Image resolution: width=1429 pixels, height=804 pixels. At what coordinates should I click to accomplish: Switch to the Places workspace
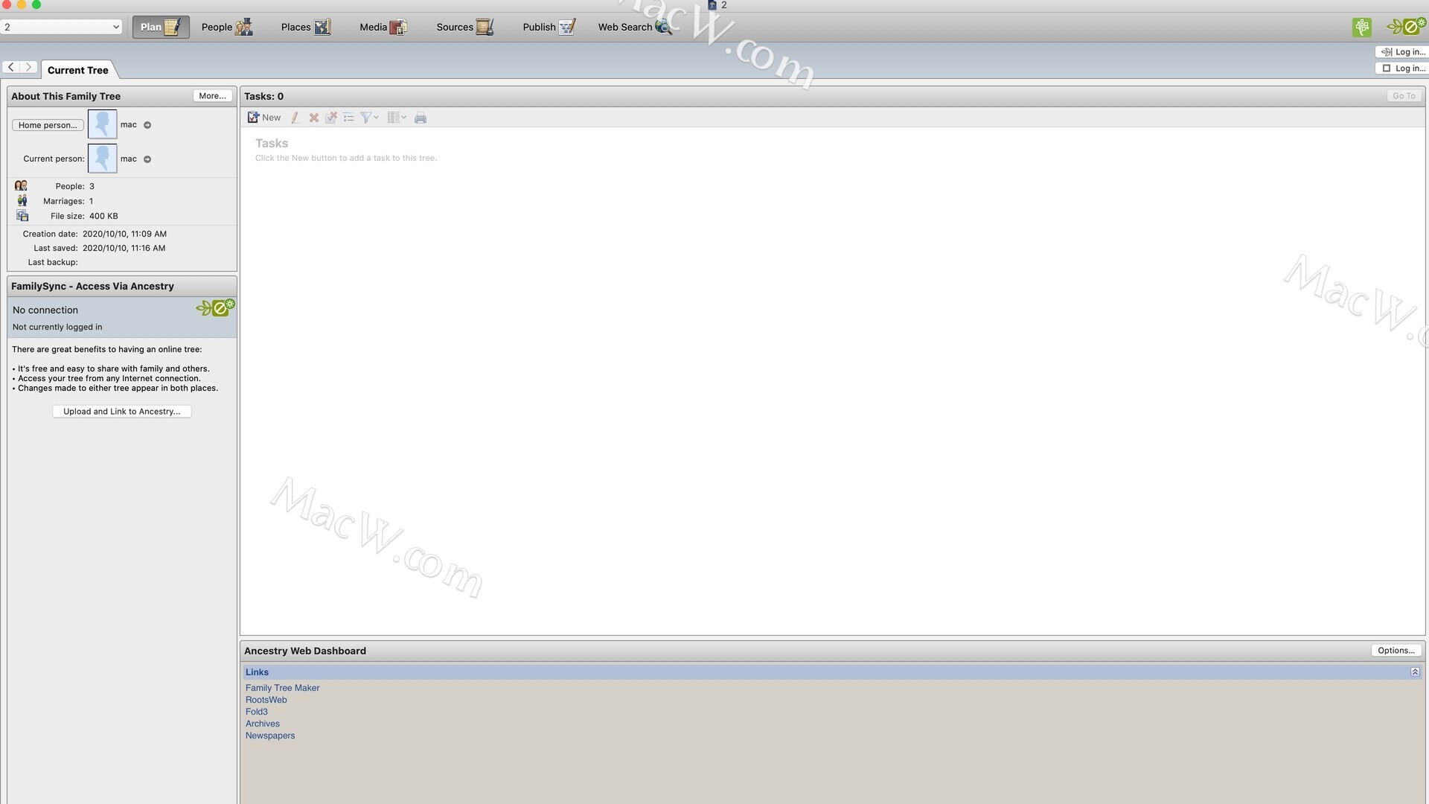(305, 27)
